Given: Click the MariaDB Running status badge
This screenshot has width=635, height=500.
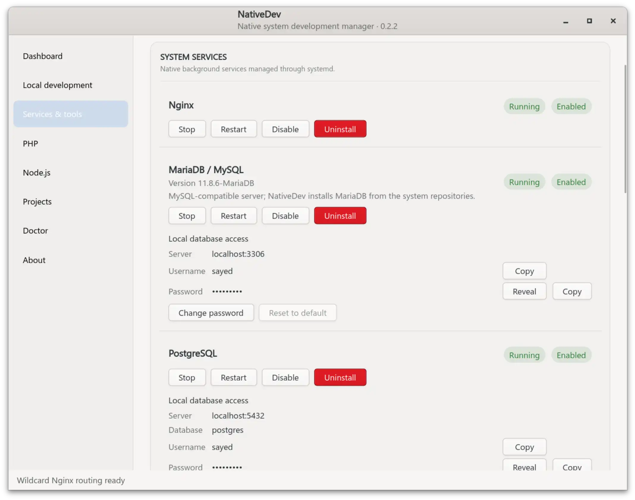Looking at the screenshot, I should 524,182.
